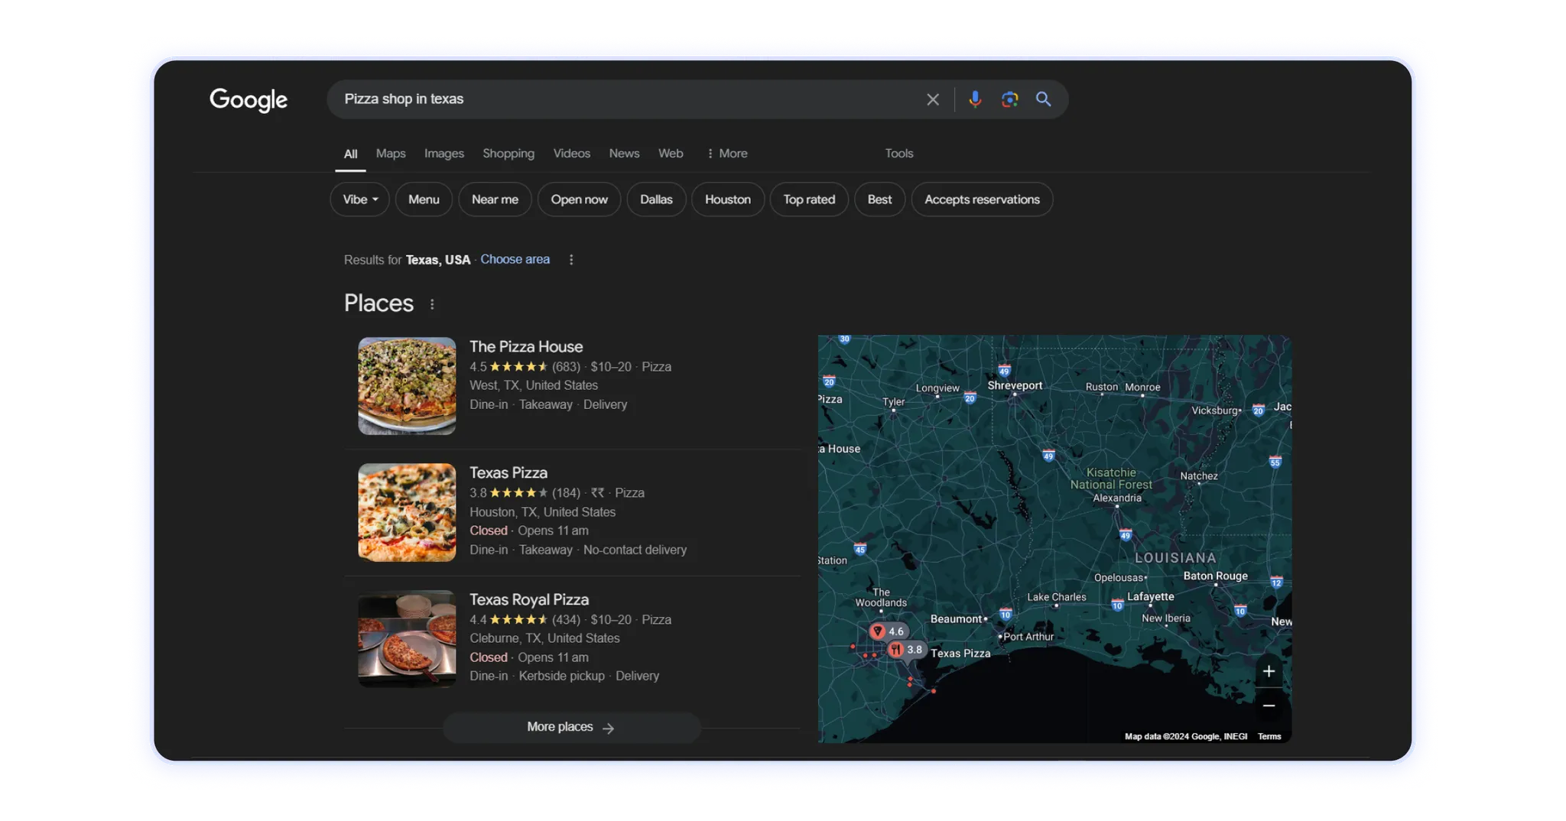Toggle the Accepts reservations filter

point(981,200)
